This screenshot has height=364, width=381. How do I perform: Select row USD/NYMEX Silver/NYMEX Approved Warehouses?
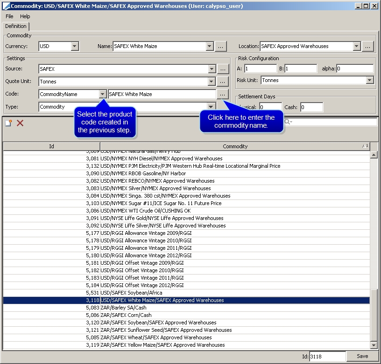click(x=186, y=188)
